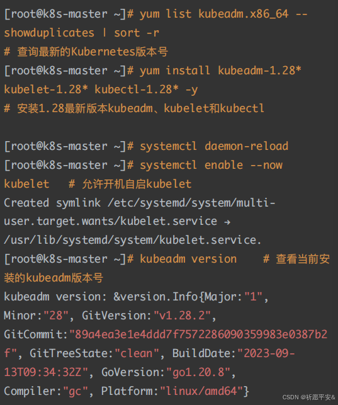Click the GoVersion value "go1.20.8"
The image size is (338, 405).
click(198, 372)
